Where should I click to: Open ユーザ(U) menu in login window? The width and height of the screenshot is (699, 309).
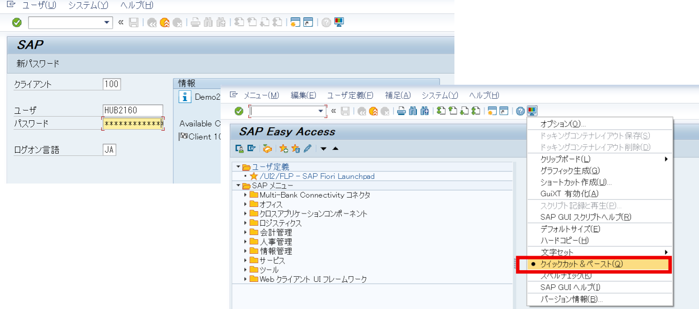point(39,6)
